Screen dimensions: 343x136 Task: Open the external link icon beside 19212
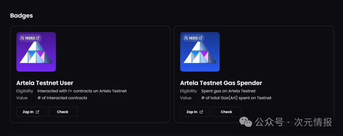[x=201, y=38]
